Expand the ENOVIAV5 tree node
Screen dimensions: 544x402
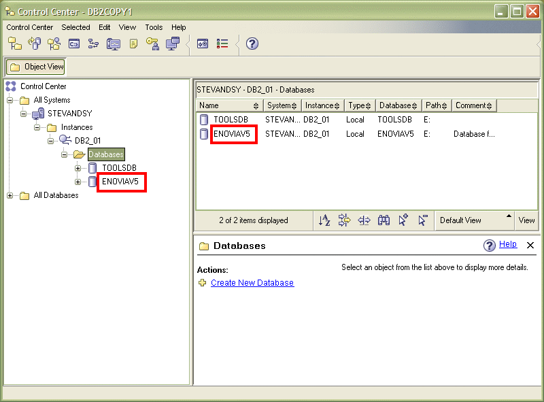point(78,182)
